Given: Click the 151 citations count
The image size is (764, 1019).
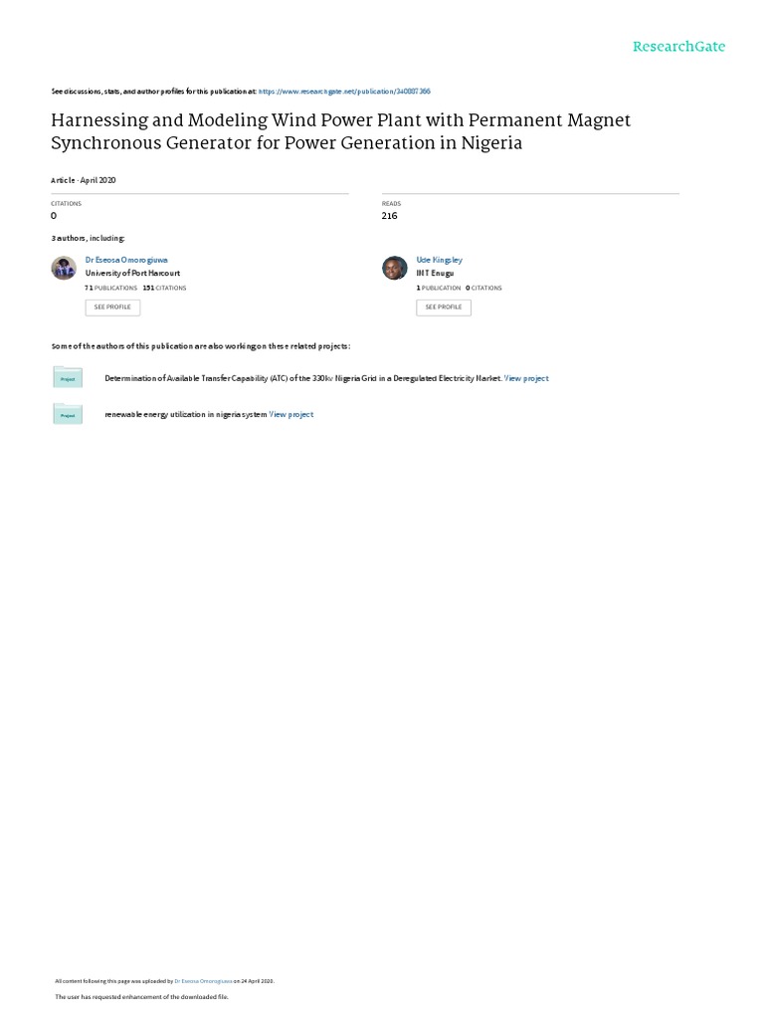Looking at the screenshot, I should click(164, 288).
